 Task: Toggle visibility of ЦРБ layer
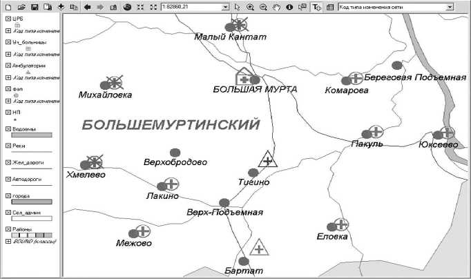8,19
